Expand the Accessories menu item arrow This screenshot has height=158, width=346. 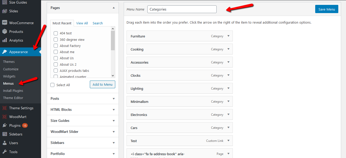(228, 62)
